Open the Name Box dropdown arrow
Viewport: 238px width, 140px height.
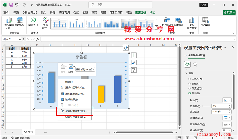tap(20, 39)
